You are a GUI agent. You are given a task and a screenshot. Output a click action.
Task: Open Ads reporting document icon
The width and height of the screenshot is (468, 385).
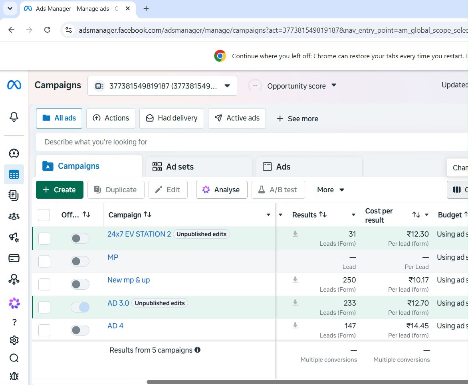(14, 195)
